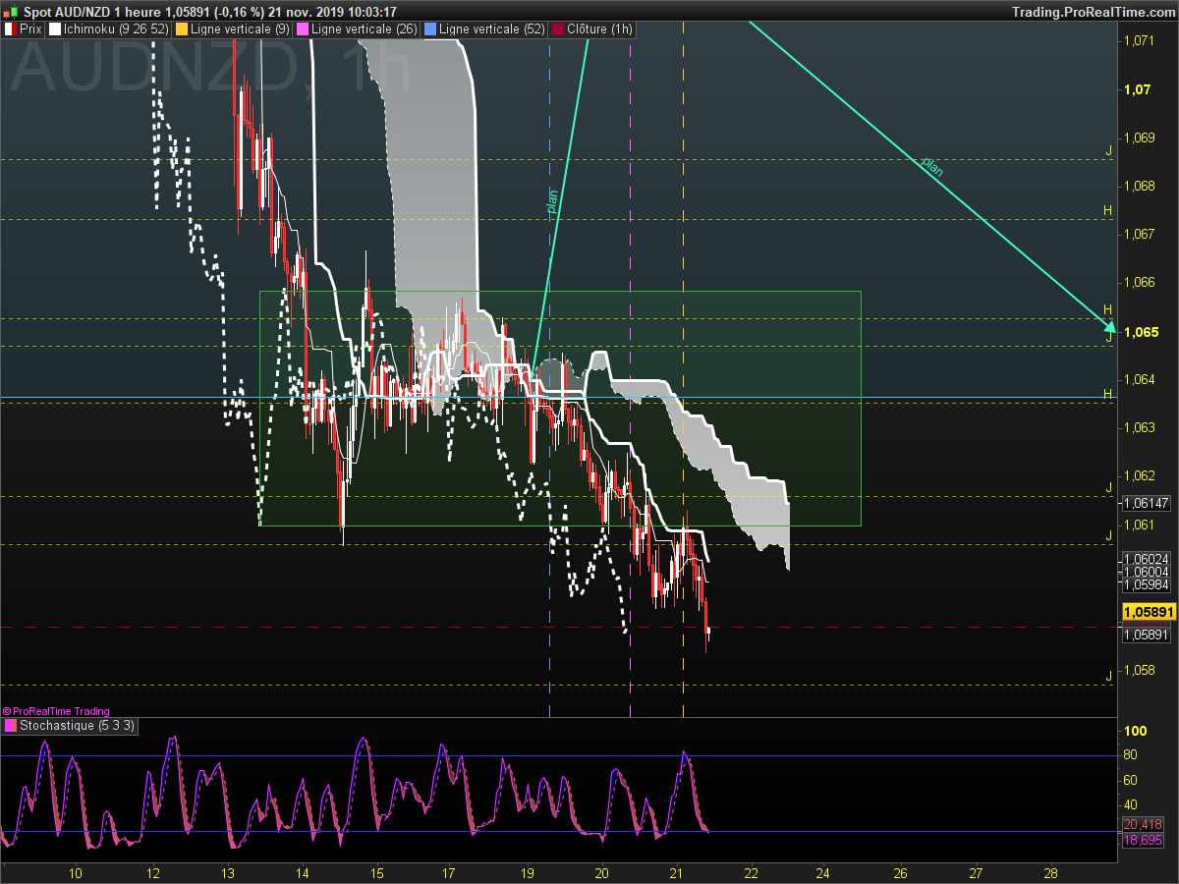
Task: Click the 1,062 price axis label
Action: (x=1139, y=476)
